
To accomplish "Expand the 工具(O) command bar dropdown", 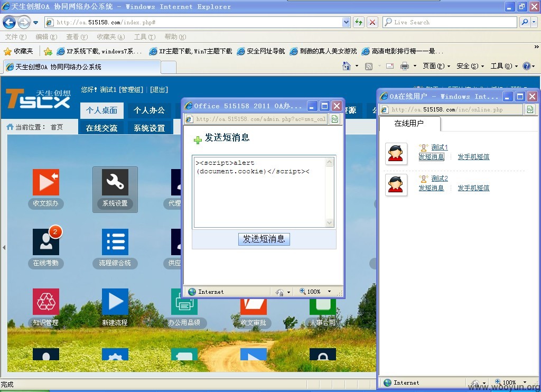I will [504, 66].
